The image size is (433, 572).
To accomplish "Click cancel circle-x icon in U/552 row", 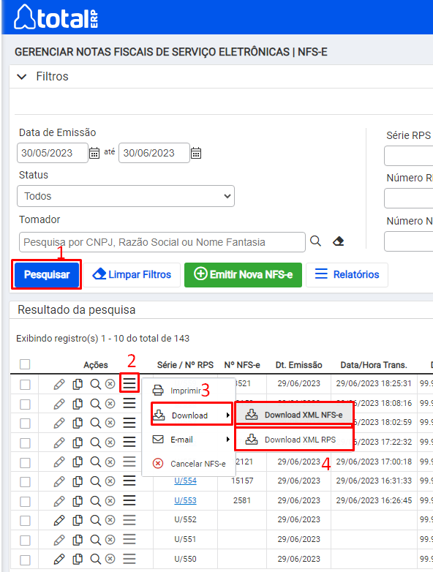I will point(110,520).
